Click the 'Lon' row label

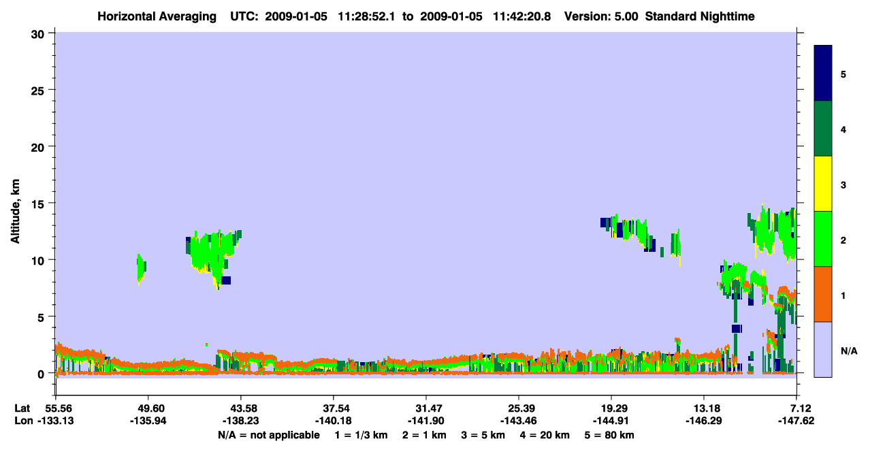click(22, 421)
